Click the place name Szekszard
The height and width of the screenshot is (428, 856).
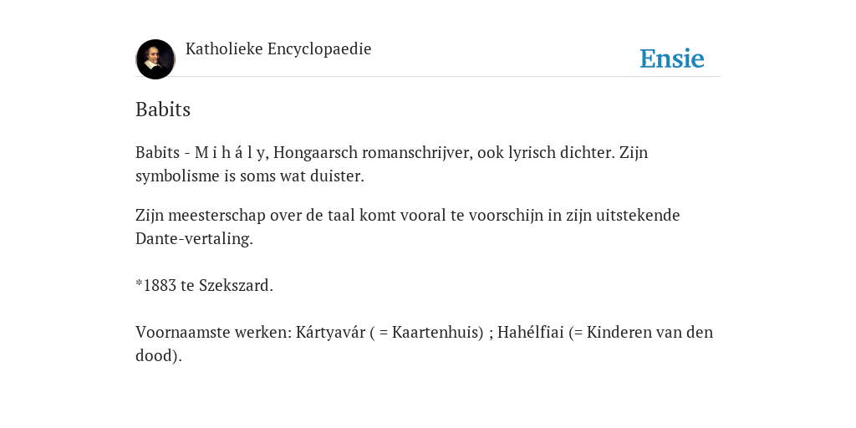236,285
